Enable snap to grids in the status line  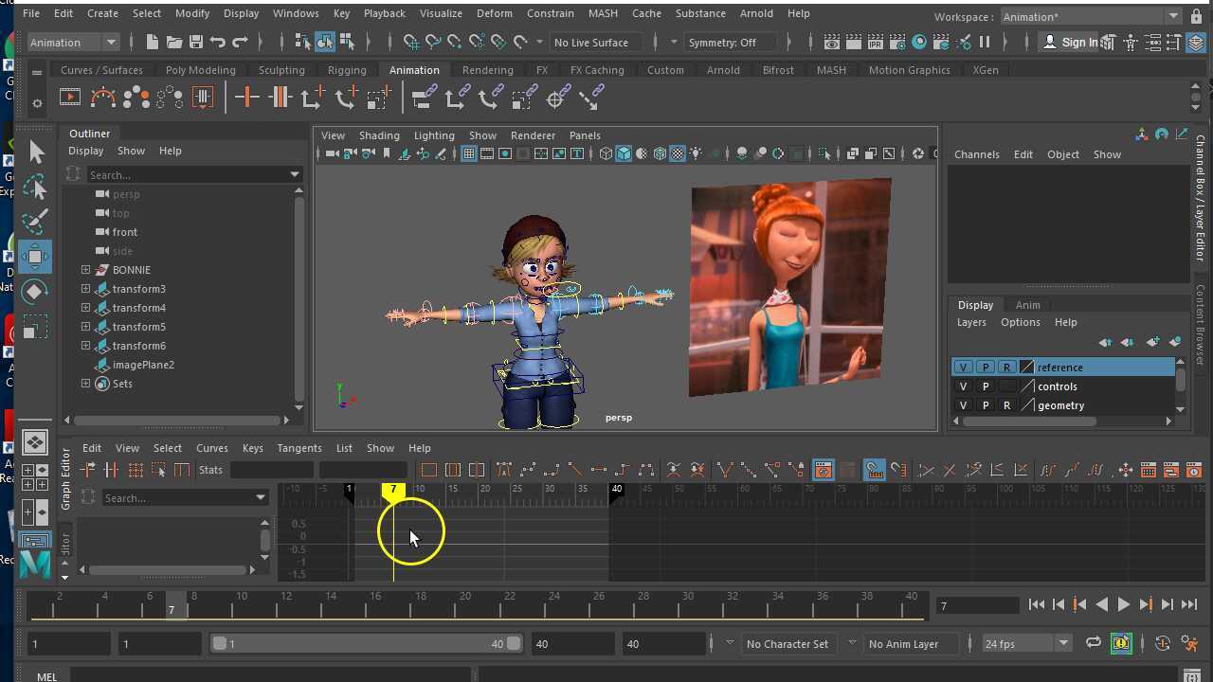pyautogui.click(x=411, y=42)
